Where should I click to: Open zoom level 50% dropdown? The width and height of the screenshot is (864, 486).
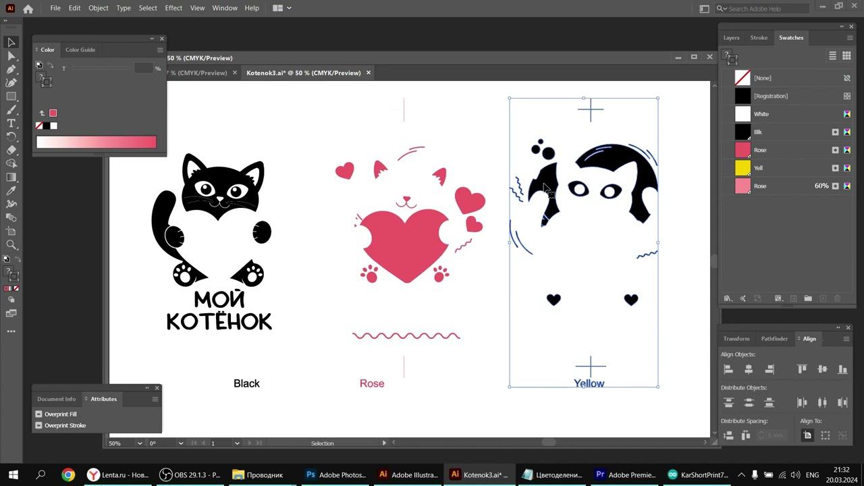(140, 443)
